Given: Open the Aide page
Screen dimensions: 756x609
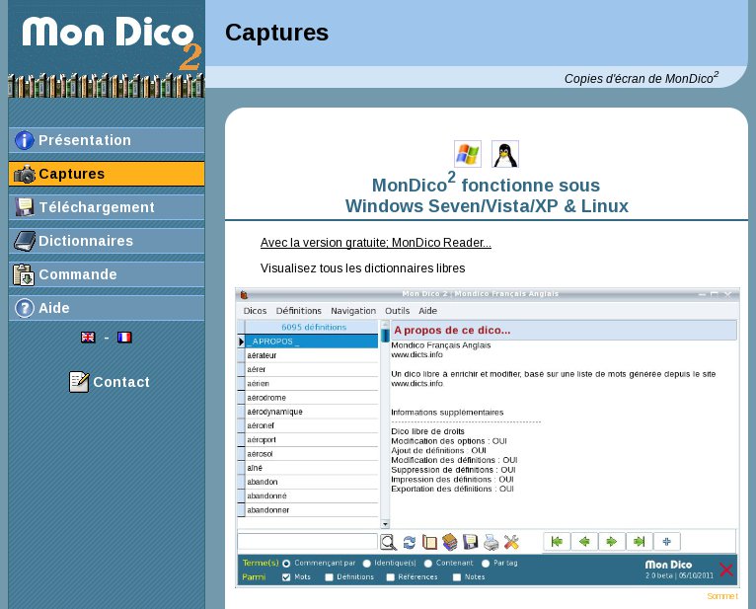Looking at the screenshot, I should pyautogui.click(x=106, y=308).
